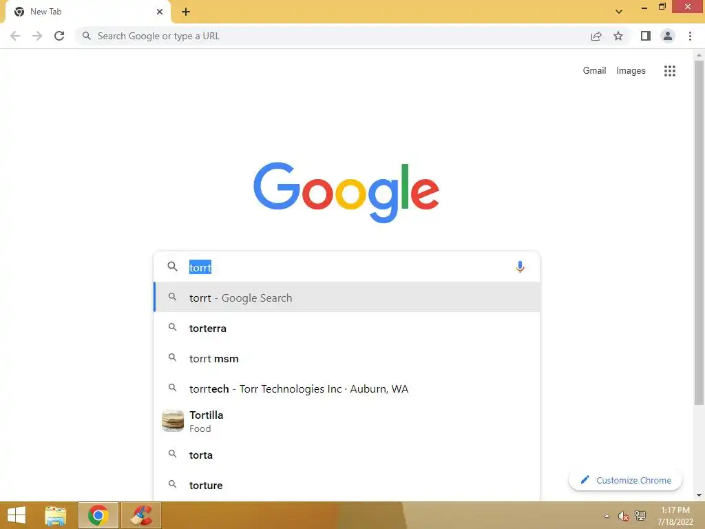Click the network tray icon
Image resolution: width=705 pixels, height=529 pixels.
point(640,516)
